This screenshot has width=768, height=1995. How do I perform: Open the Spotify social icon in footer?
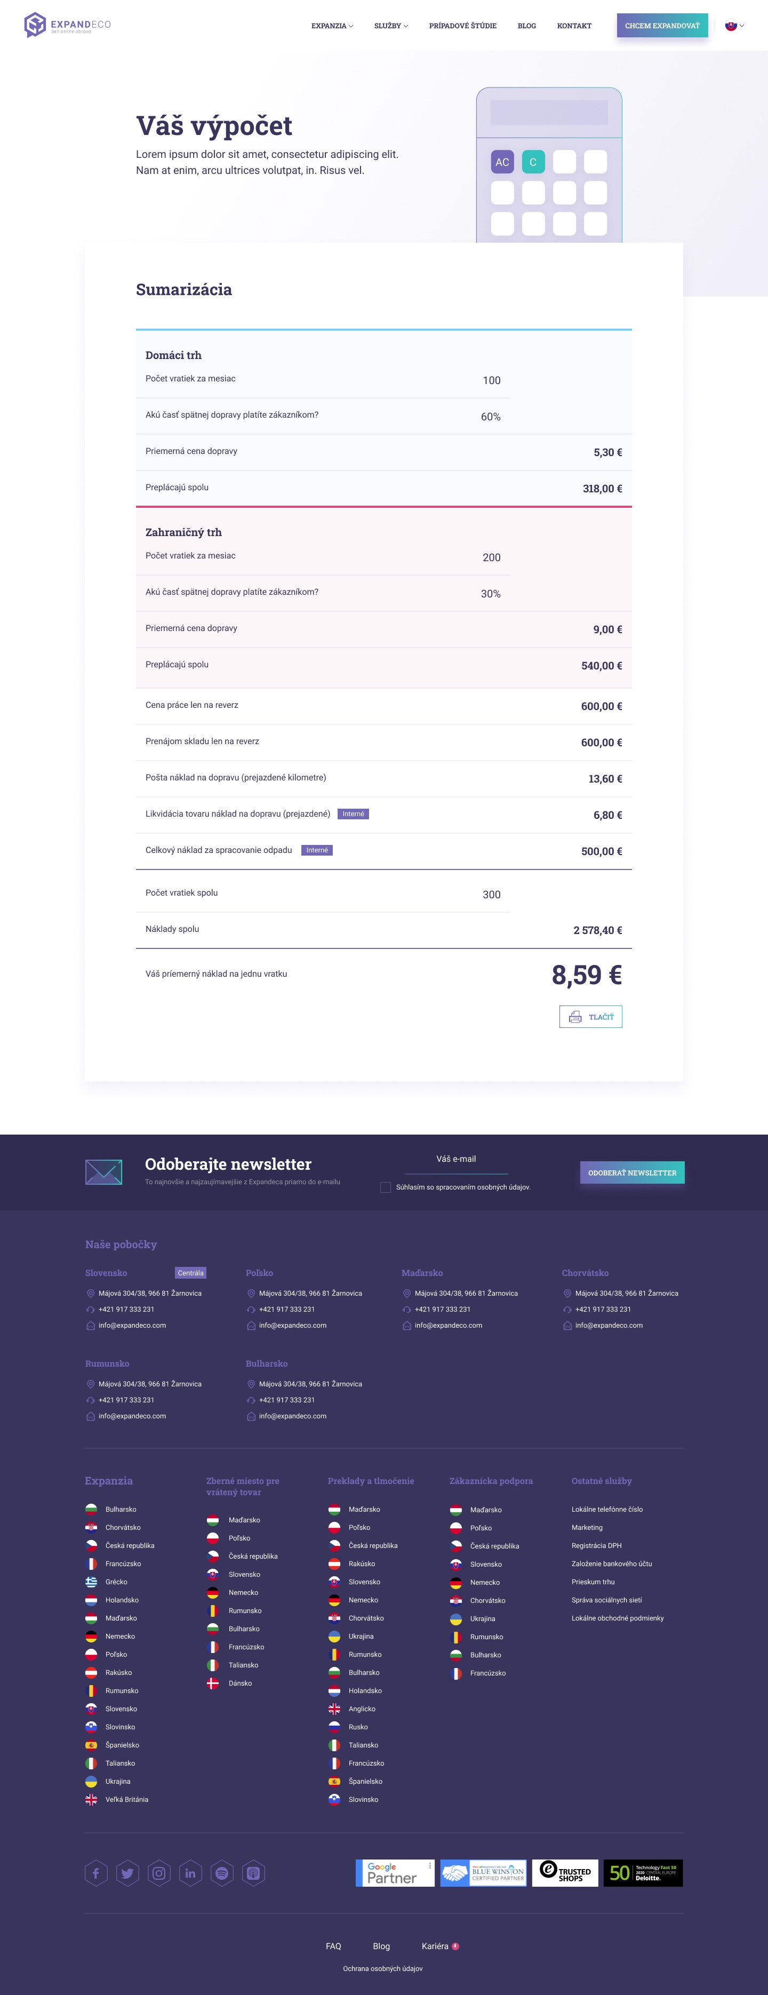click(222, 1873)
